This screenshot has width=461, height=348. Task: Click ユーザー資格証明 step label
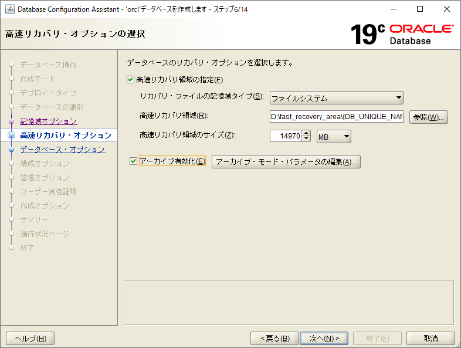[48, 192]
